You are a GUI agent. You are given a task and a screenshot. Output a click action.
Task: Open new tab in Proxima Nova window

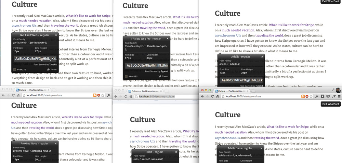(54, 90)
